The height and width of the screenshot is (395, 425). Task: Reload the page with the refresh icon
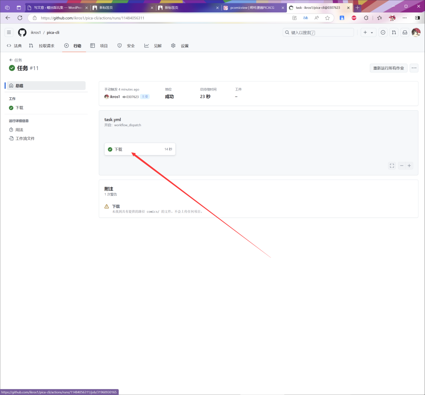pos(20,18)
